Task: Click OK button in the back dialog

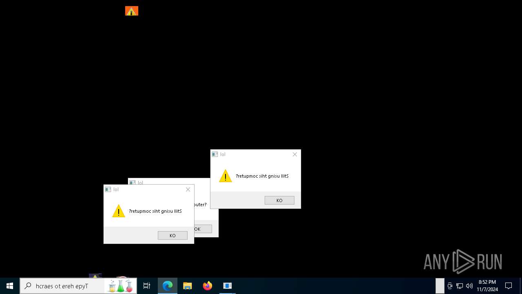Action: [203, 229]
